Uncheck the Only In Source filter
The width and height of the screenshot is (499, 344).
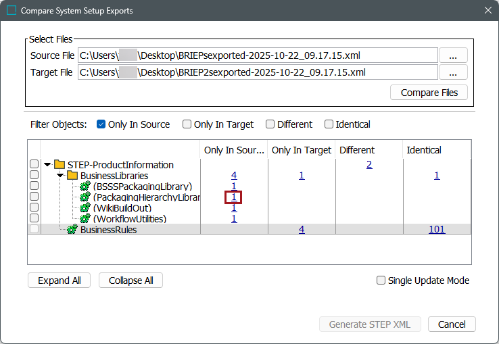click(101, 124)
